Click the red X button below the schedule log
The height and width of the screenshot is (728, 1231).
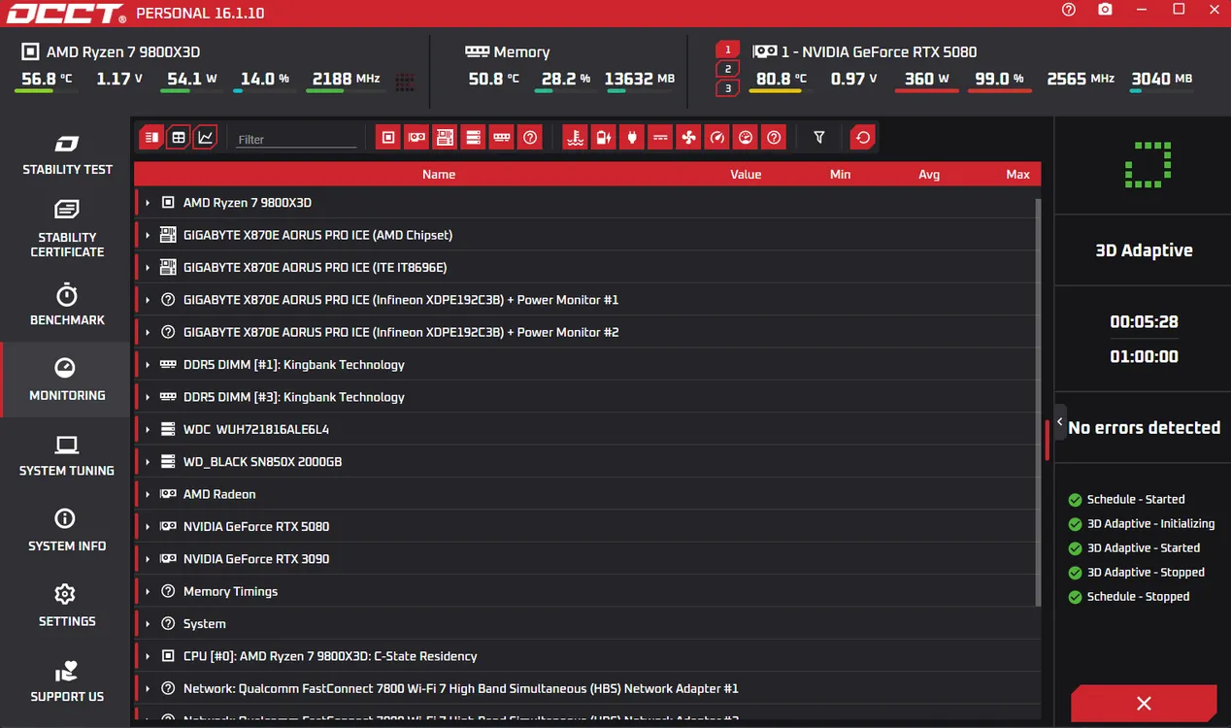pyautogui.click(x=1144, y=703)
